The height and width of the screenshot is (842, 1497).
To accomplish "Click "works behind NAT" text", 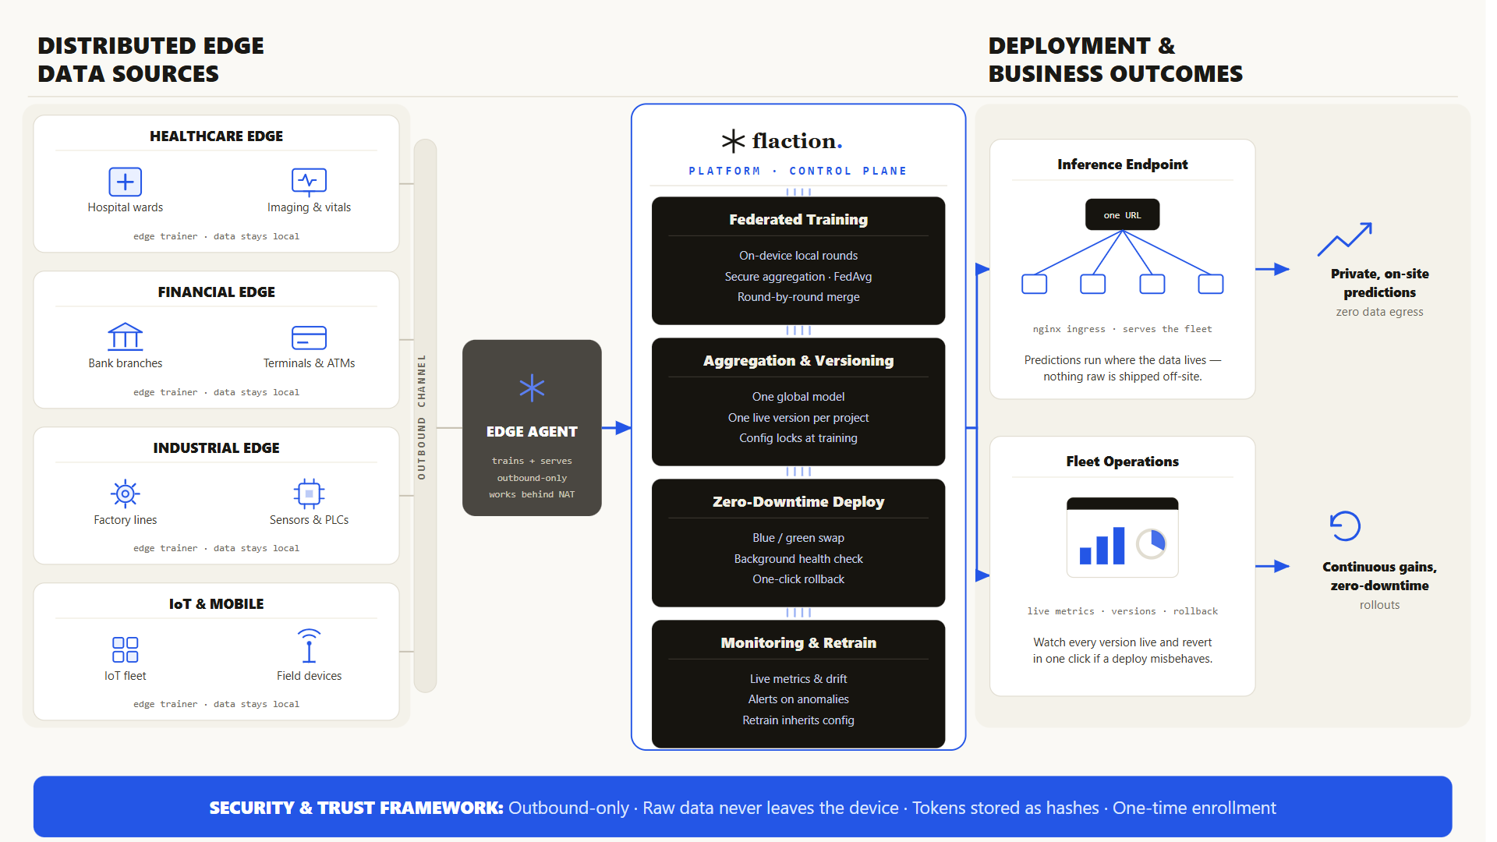I will pyautogui.click(x=532, y=494).
